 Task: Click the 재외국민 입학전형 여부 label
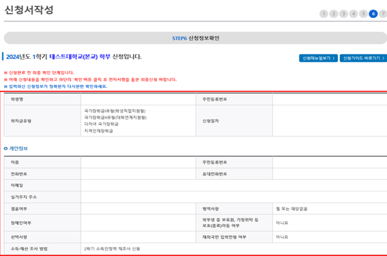tap(234, 237)
